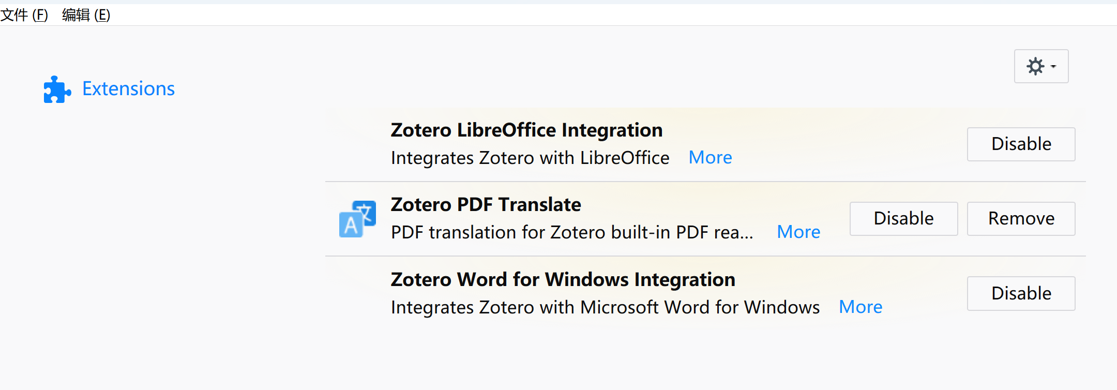Disable the Zotero PDF Translate extension
The width and height of the screenshot is (1117, 390).
[903, 218]
